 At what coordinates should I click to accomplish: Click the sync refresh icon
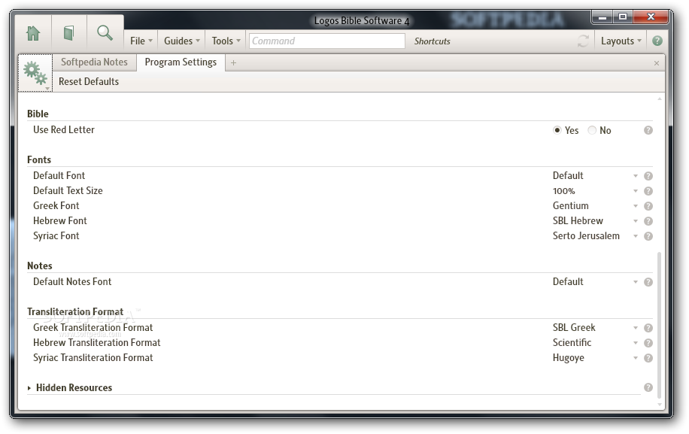pyautogui.click(x=583, y=41)
